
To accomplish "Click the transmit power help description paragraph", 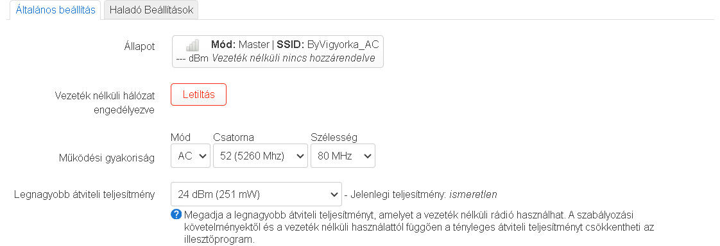I will tap(413, 227).
